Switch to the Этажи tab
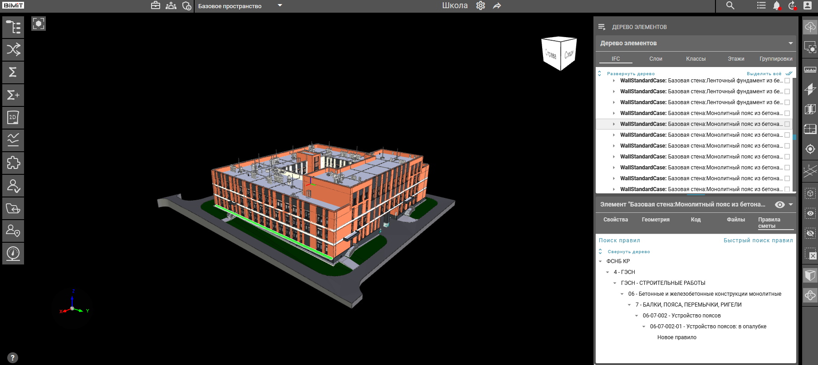 [736, 59]
